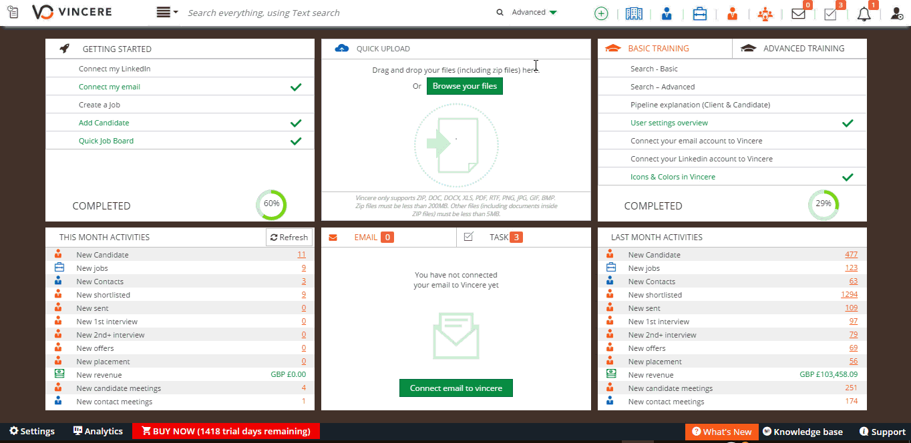Image resolution: width=911 pixels, height=443 pixels.
Task: Click Connect my email item
Action: (x=110, y=87)
